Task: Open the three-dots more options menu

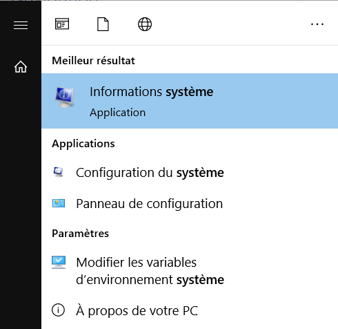Action: tap(317, 24)
